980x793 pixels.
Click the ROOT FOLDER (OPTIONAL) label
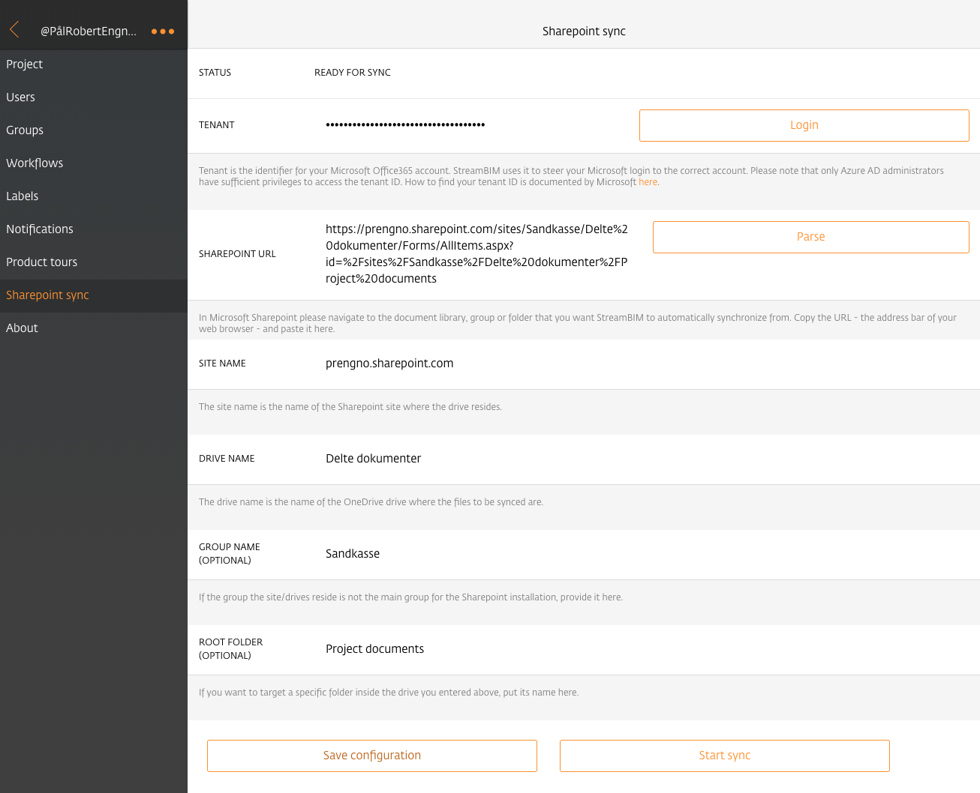pos(231,649)
